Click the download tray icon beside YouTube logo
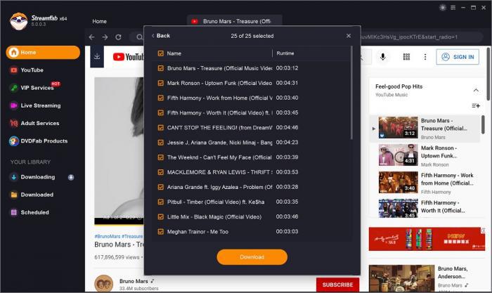The image size is (492, 293). pyautogui.click(x=97, y=56)
